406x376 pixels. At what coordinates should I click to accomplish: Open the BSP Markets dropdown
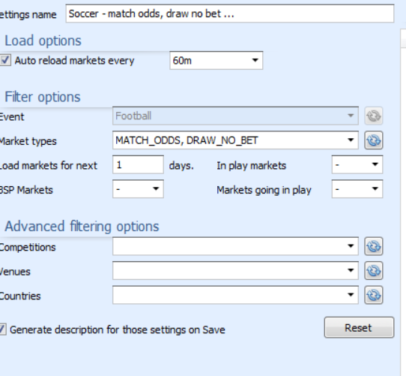tap(138, 189)
